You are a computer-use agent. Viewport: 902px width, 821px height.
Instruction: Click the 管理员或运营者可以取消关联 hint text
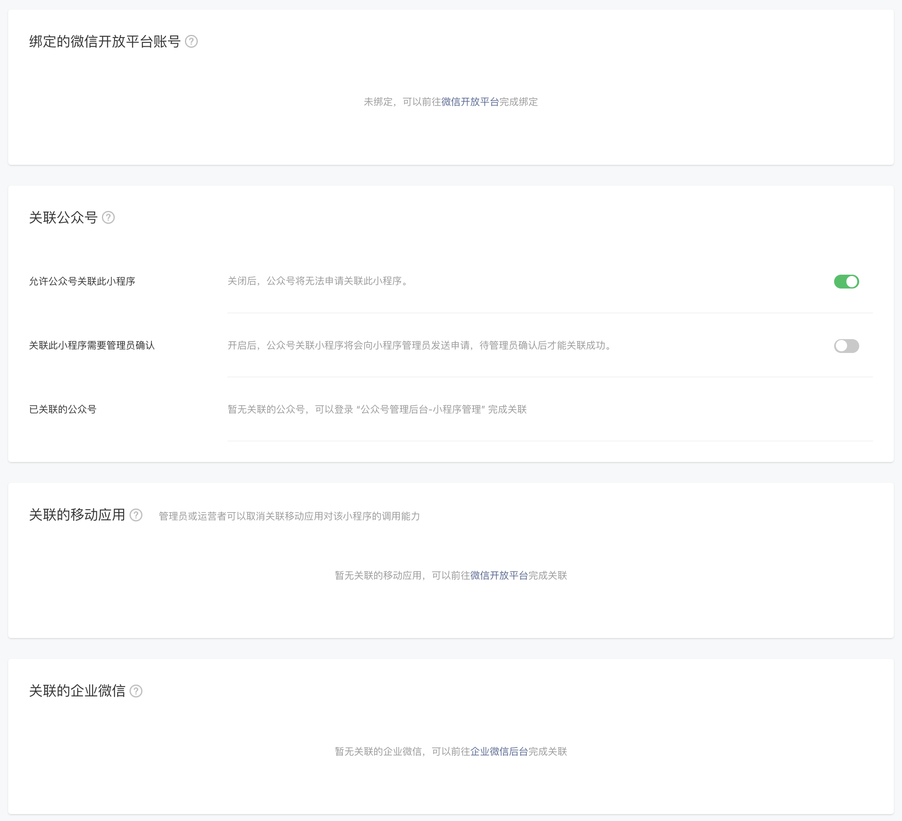(289, 516)
